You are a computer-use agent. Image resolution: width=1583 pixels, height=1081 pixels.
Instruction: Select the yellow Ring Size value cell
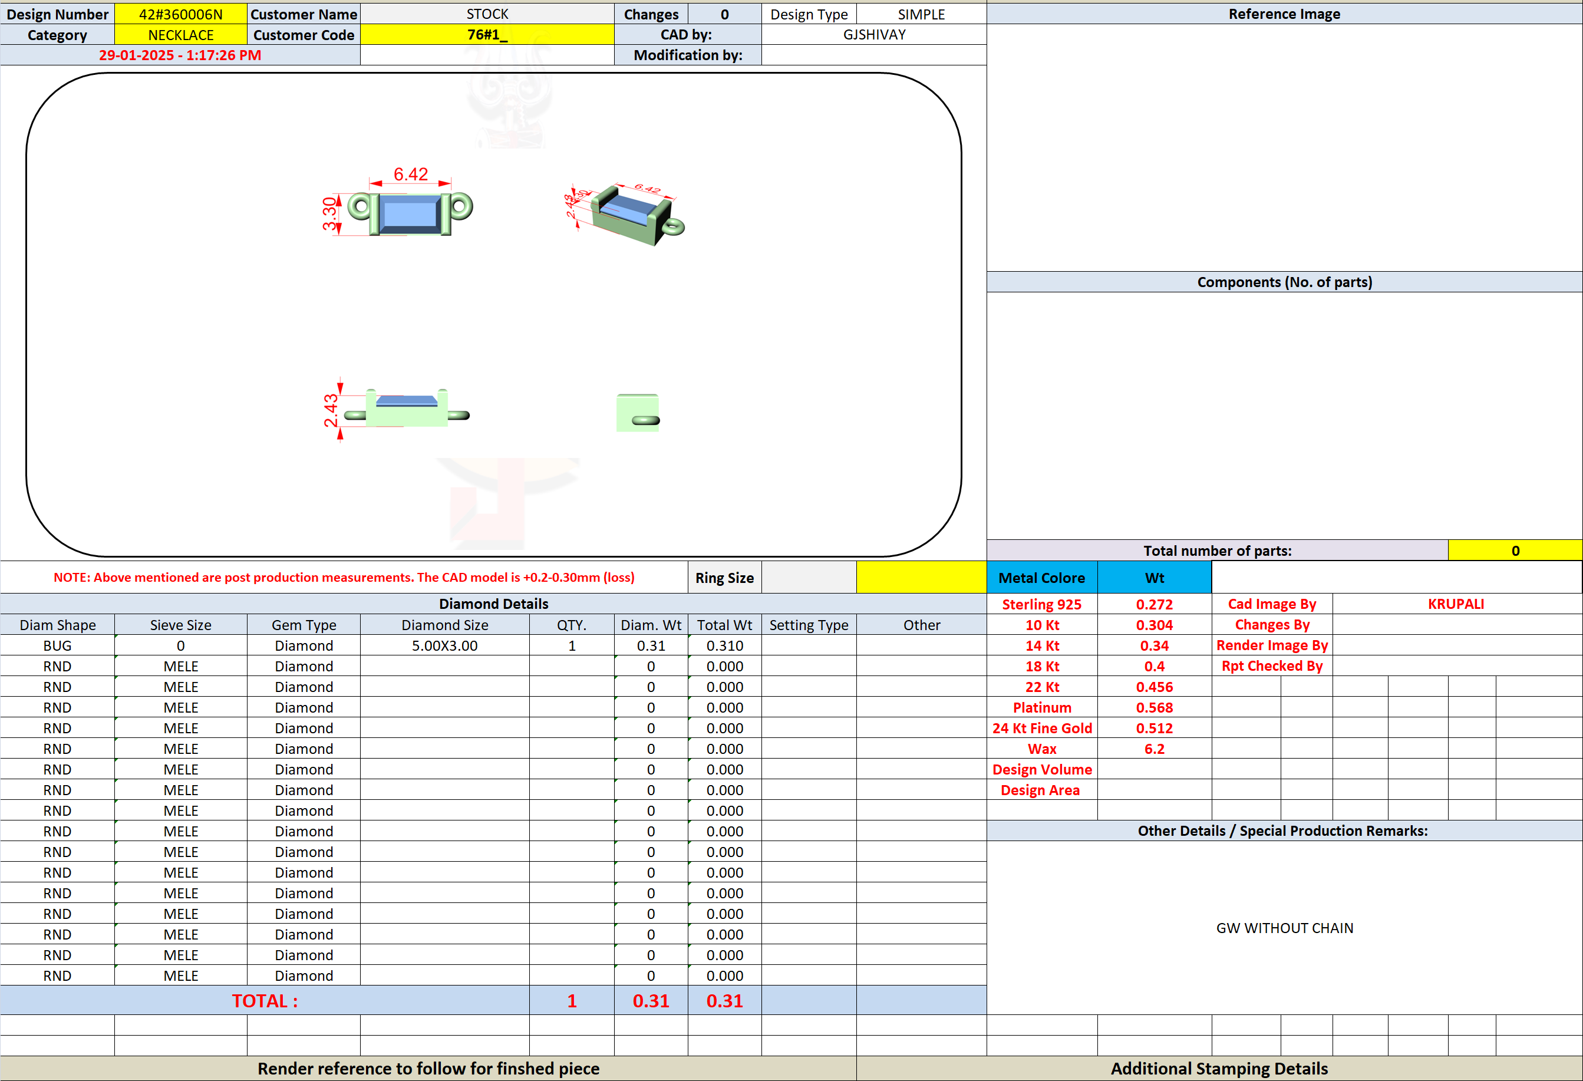(x=921, y=578)
